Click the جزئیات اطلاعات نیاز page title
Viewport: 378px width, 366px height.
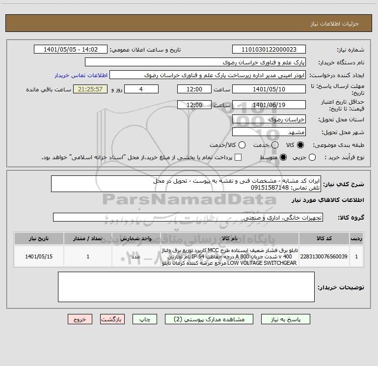[x=334, y=24]
